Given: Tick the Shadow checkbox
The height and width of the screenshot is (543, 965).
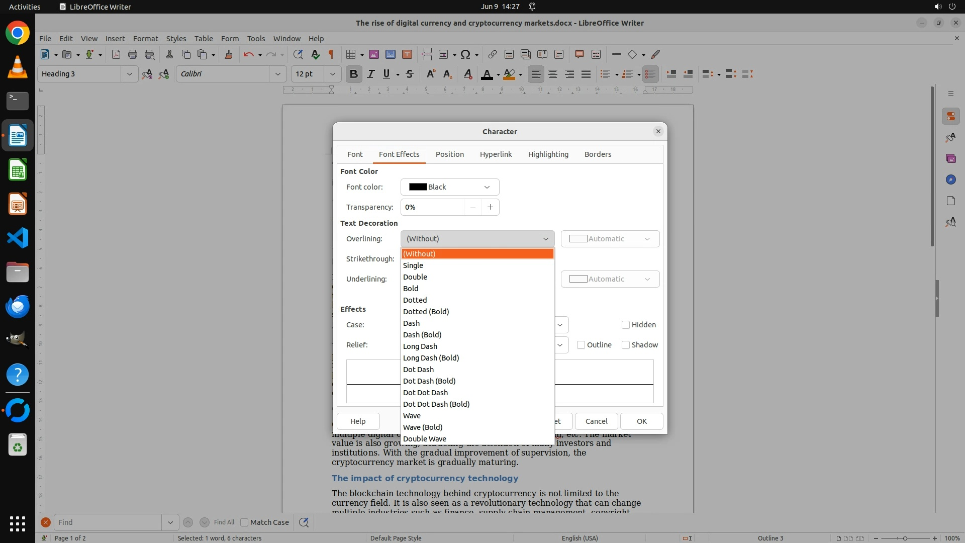Looking at the screenshot, I should pyautogui.click(x=626, y=345).
